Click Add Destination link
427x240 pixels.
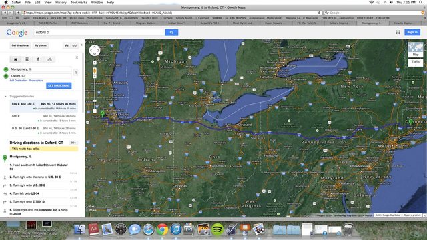18,81
